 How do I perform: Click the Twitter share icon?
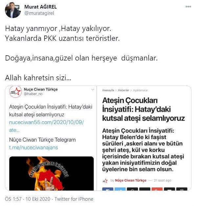point(120,189)
